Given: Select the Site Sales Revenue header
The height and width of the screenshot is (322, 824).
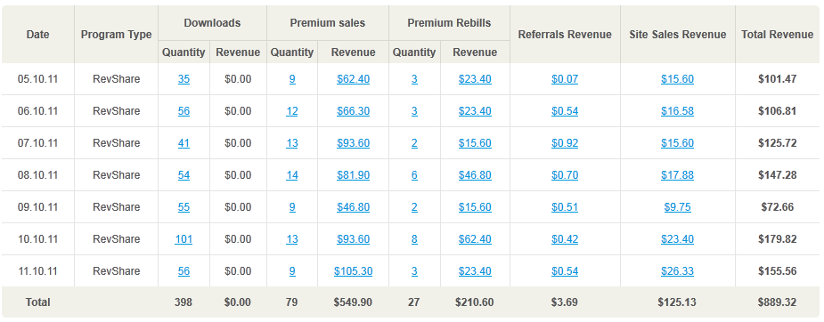Looking at the screenshot, I should (x=677, y=35).
